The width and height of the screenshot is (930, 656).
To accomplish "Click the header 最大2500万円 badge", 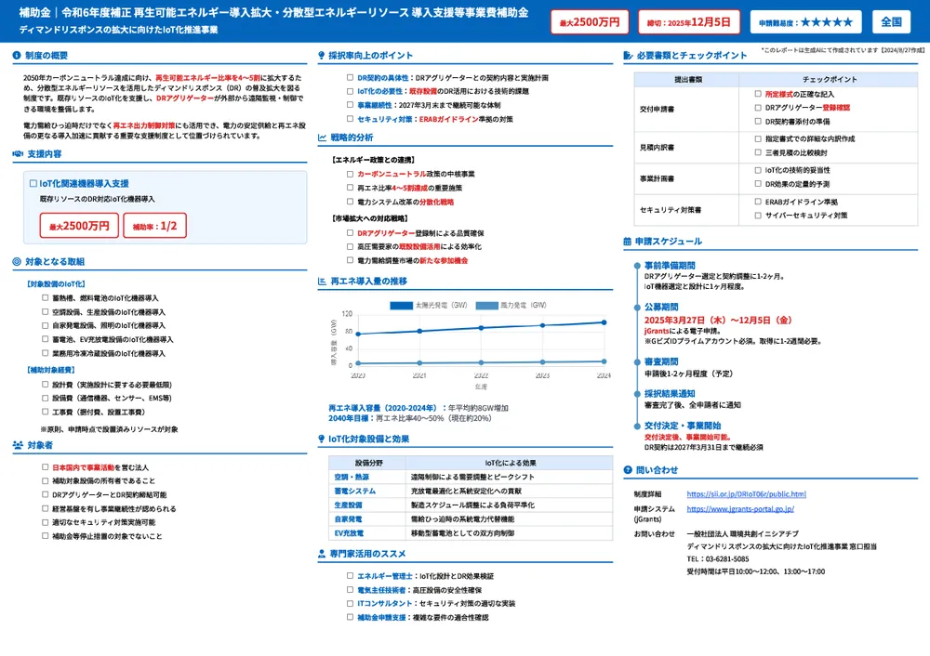I will pos(590,22).
